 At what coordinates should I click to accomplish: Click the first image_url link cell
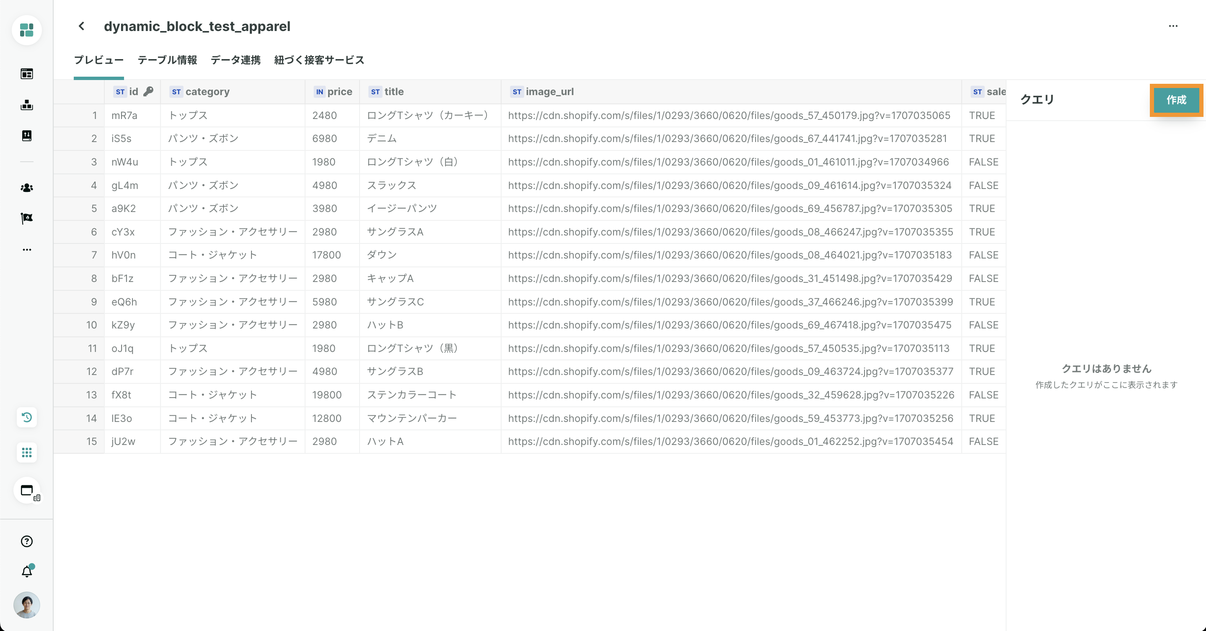729,115
